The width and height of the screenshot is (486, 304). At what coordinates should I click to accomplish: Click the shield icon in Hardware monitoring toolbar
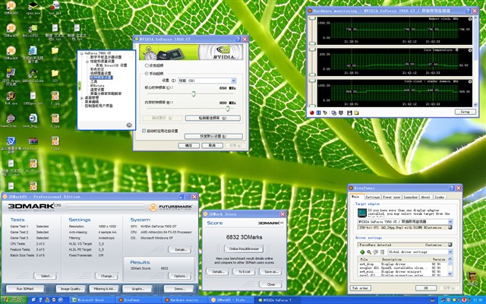[x=341, y=112]
